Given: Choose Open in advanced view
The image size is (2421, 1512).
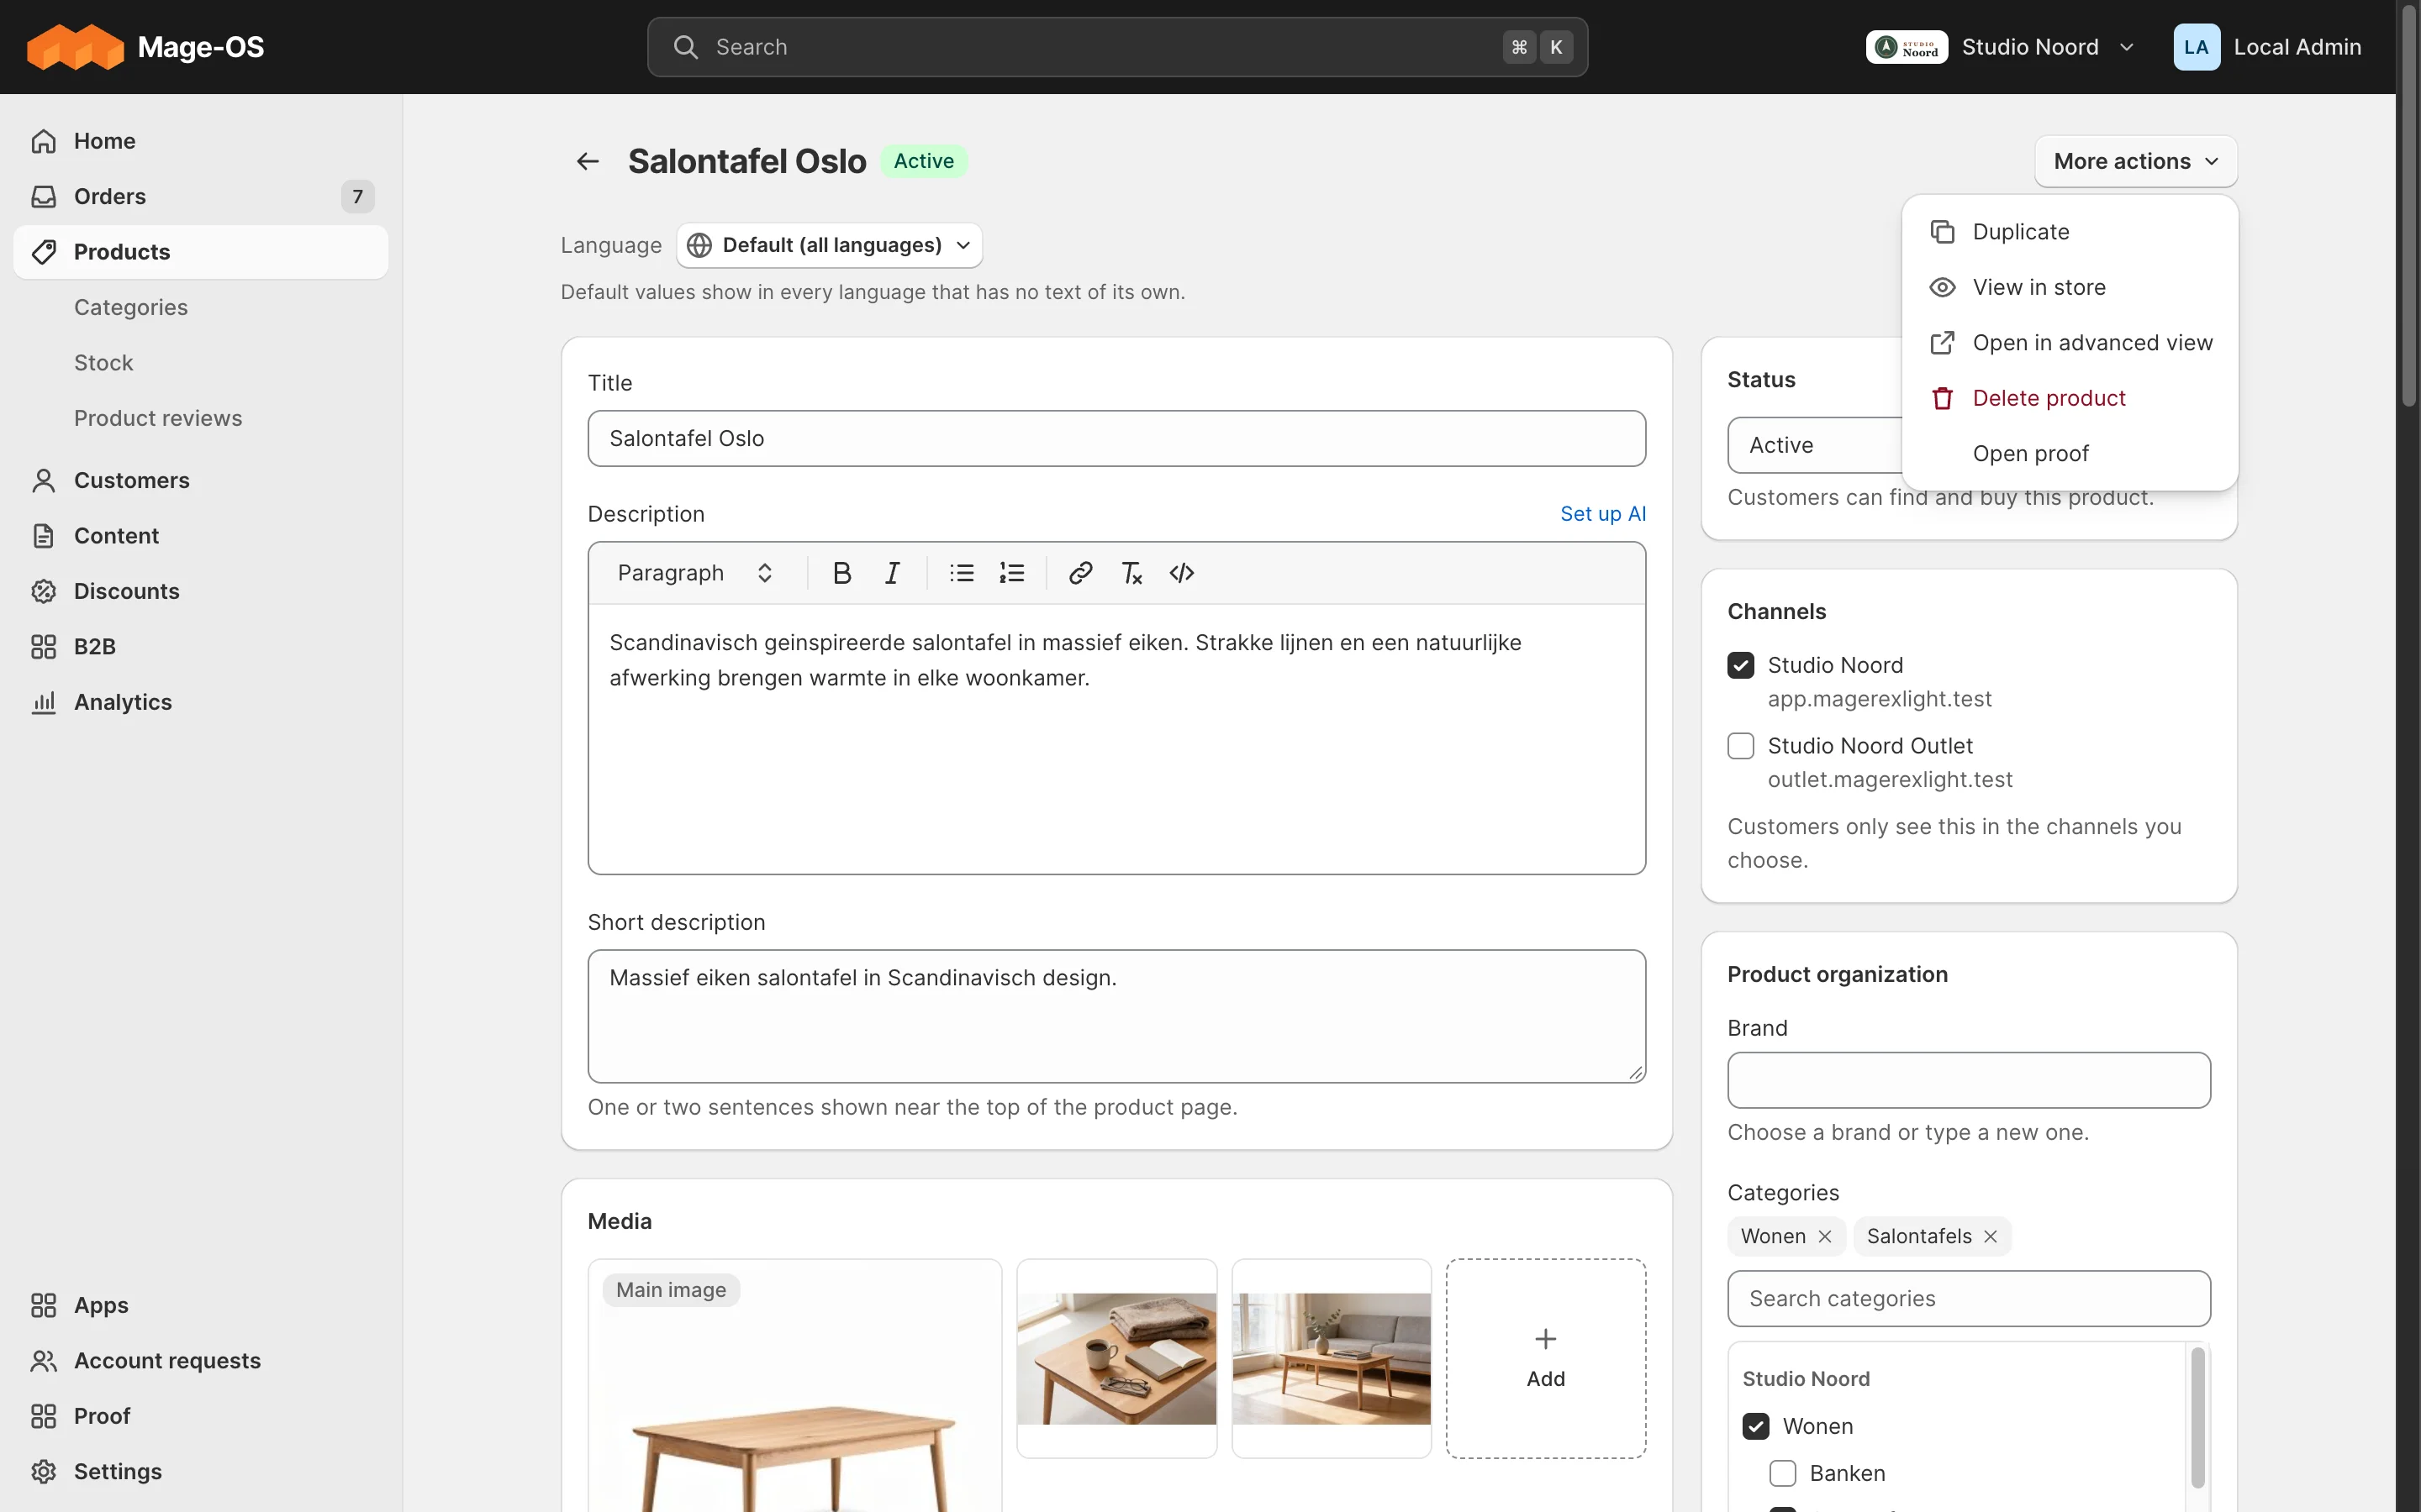Looking at the screenshot, I should (x=2069, y=343).
